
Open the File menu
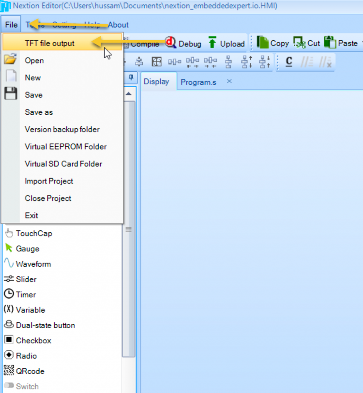[x=11, y=25]
